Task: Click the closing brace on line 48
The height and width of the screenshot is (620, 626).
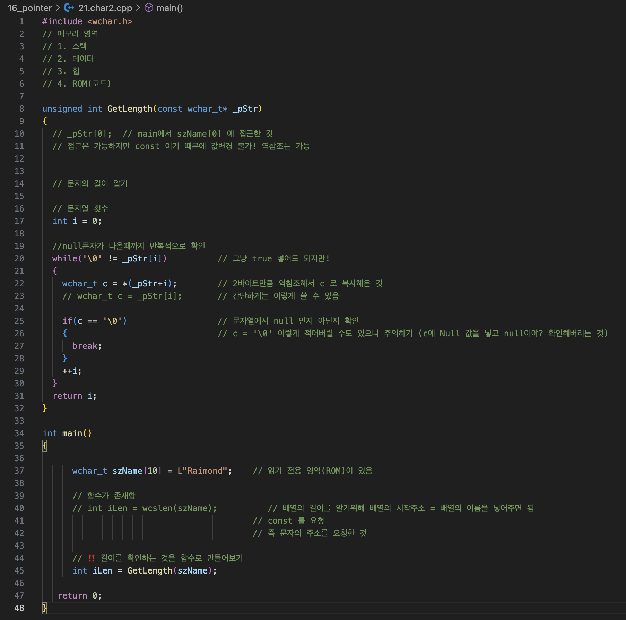Action: tap(45, 608)
